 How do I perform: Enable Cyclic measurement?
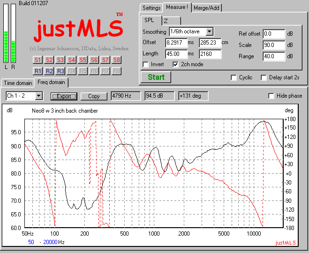[x=234, y=77]
